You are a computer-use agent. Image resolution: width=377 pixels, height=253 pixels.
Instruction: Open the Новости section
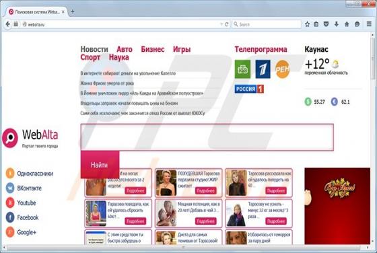[x=94, y=49]
